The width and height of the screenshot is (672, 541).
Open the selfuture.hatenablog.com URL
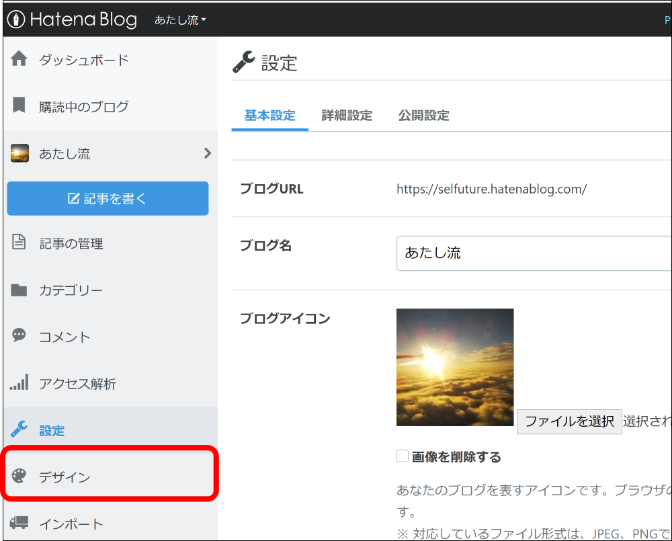(x=491, y=189)
